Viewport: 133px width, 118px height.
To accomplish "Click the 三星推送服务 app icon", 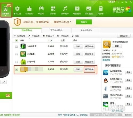I will click(106, 89).
